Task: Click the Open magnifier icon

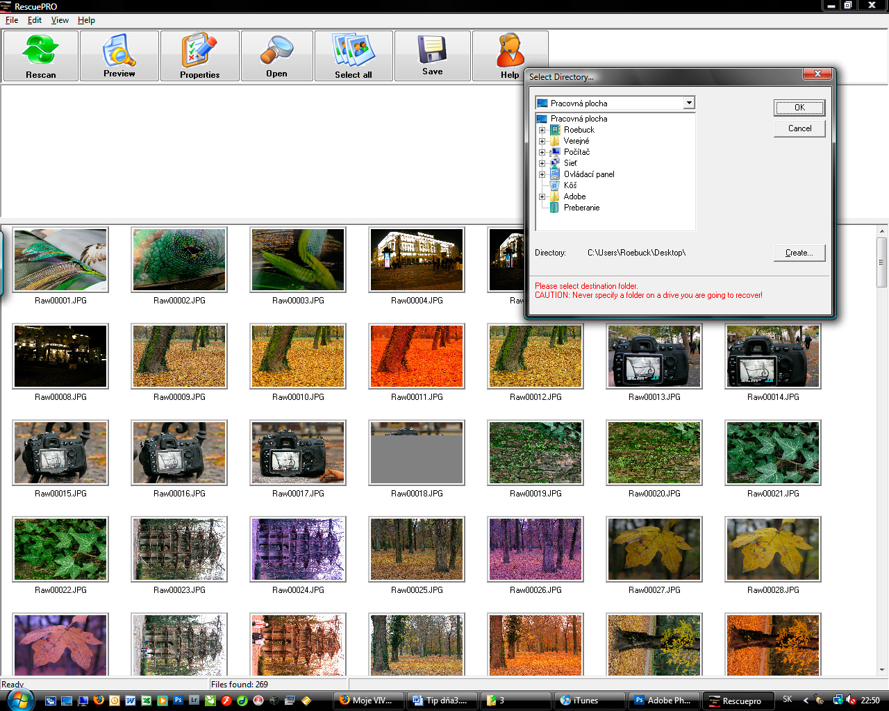Action: pyautogui.click(x=276, y=56)
